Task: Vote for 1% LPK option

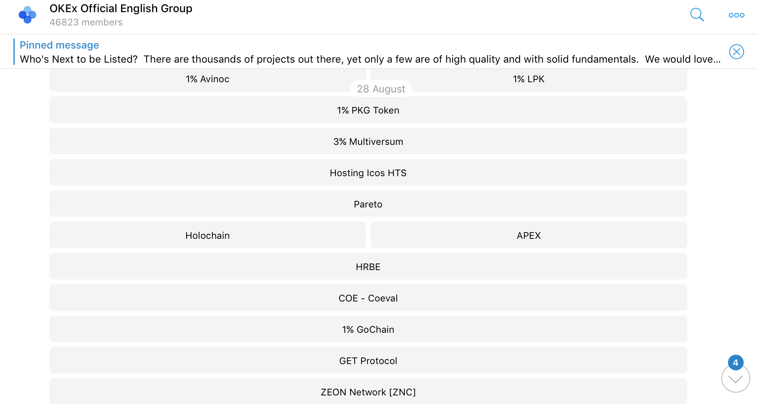Action: (x=529, y=79)
